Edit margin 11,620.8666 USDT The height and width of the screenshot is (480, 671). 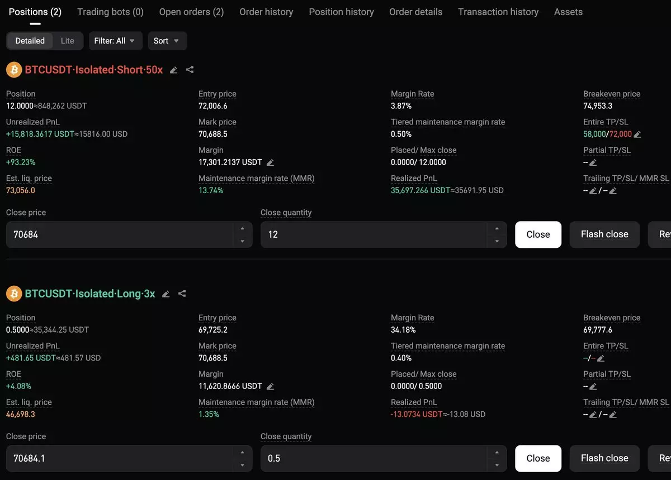coord(270,386)
